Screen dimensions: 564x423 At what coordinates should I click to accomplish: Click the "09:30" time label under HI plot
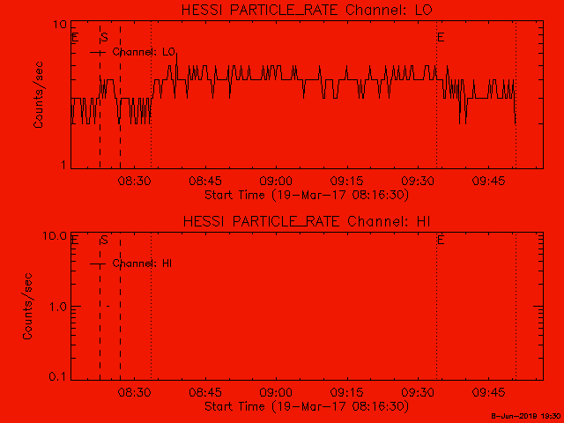(418, 392)
